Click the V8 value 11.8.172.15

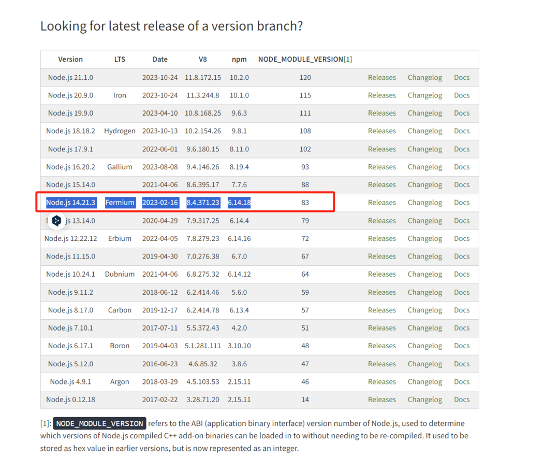click(203, 77)
